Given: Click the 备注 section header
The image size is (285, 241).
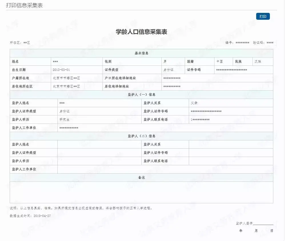Looking at the screenshot, I should [141, 178].
